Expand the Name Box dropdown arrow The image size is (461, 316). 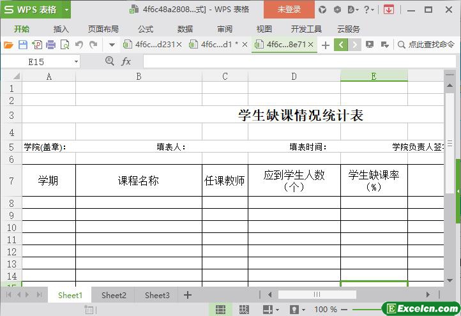[x=76, y=62]
